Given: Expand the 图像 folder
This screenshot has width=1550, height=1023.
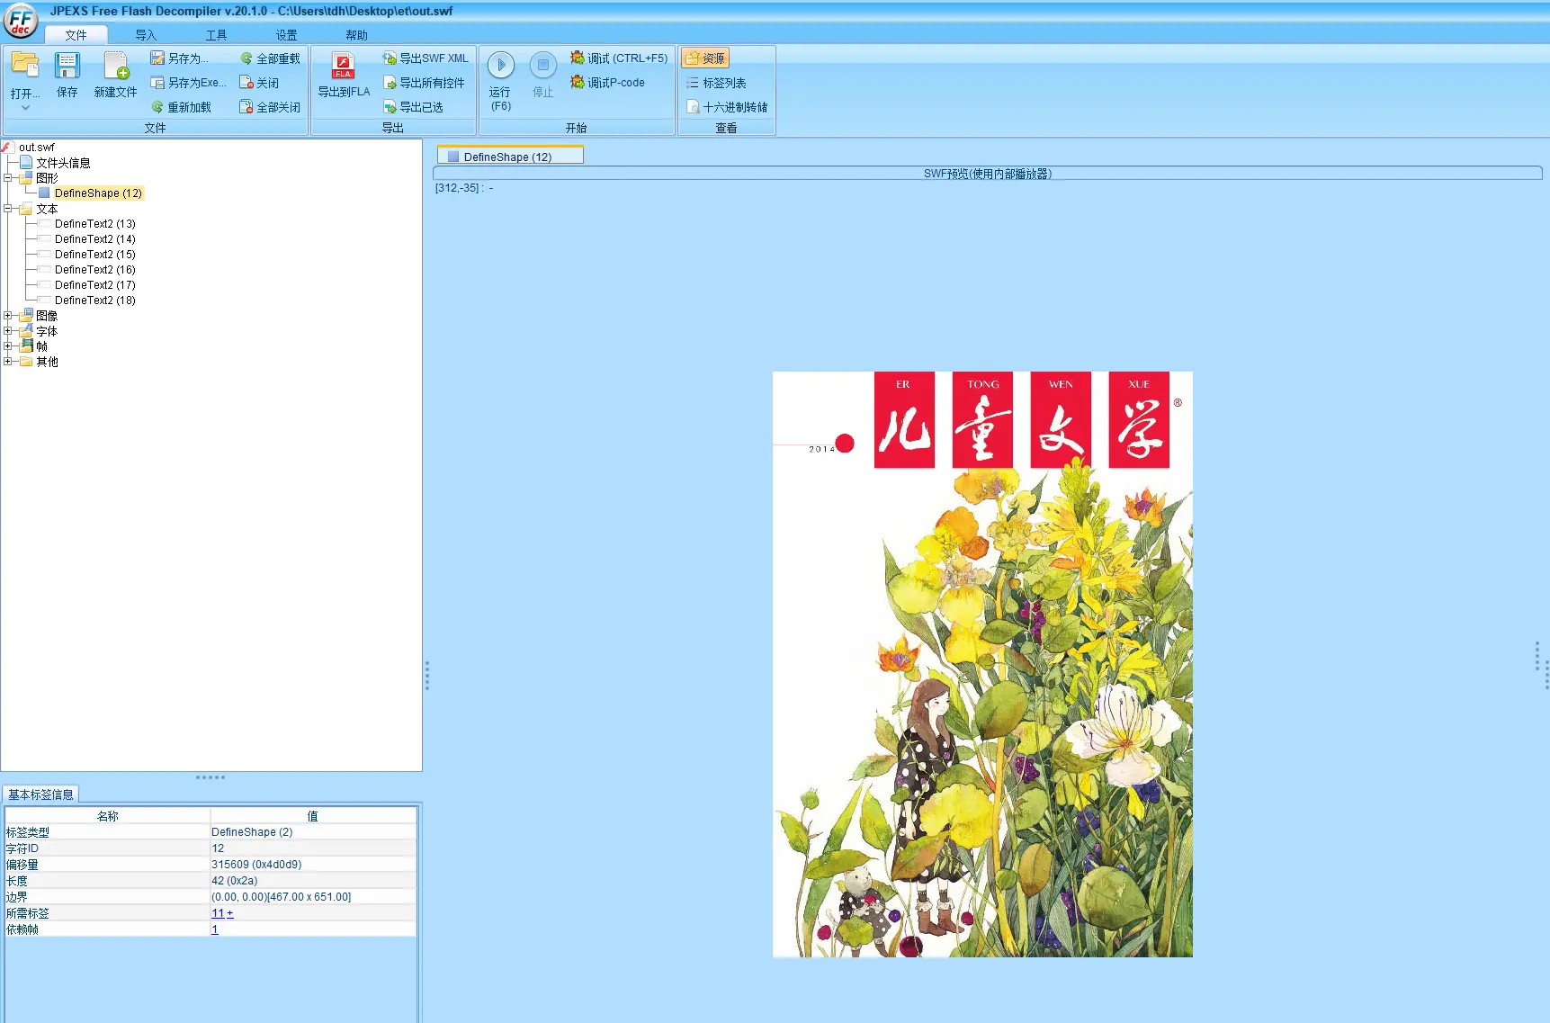Looking at the screenshot, I should tap(8, 316).
